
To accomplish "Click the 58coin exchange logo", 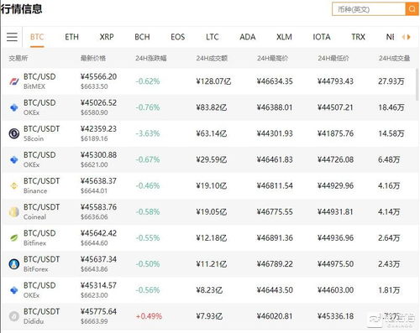I will pos(14,133).
